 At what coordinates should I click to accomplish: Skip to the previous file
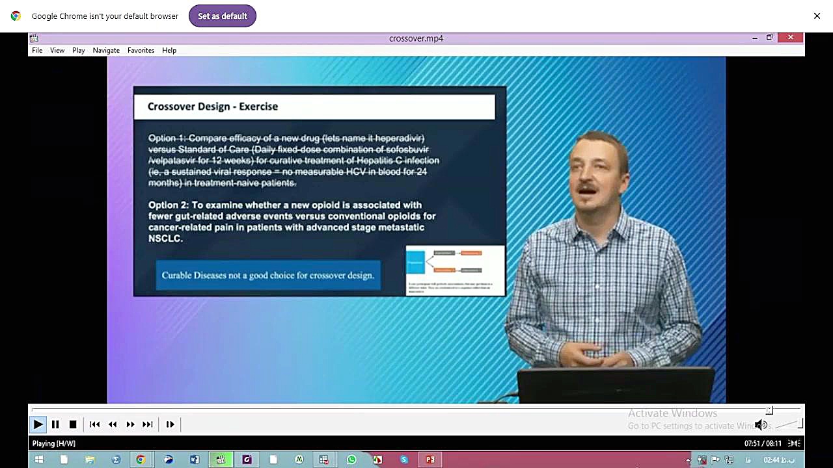tap(95, 424)
